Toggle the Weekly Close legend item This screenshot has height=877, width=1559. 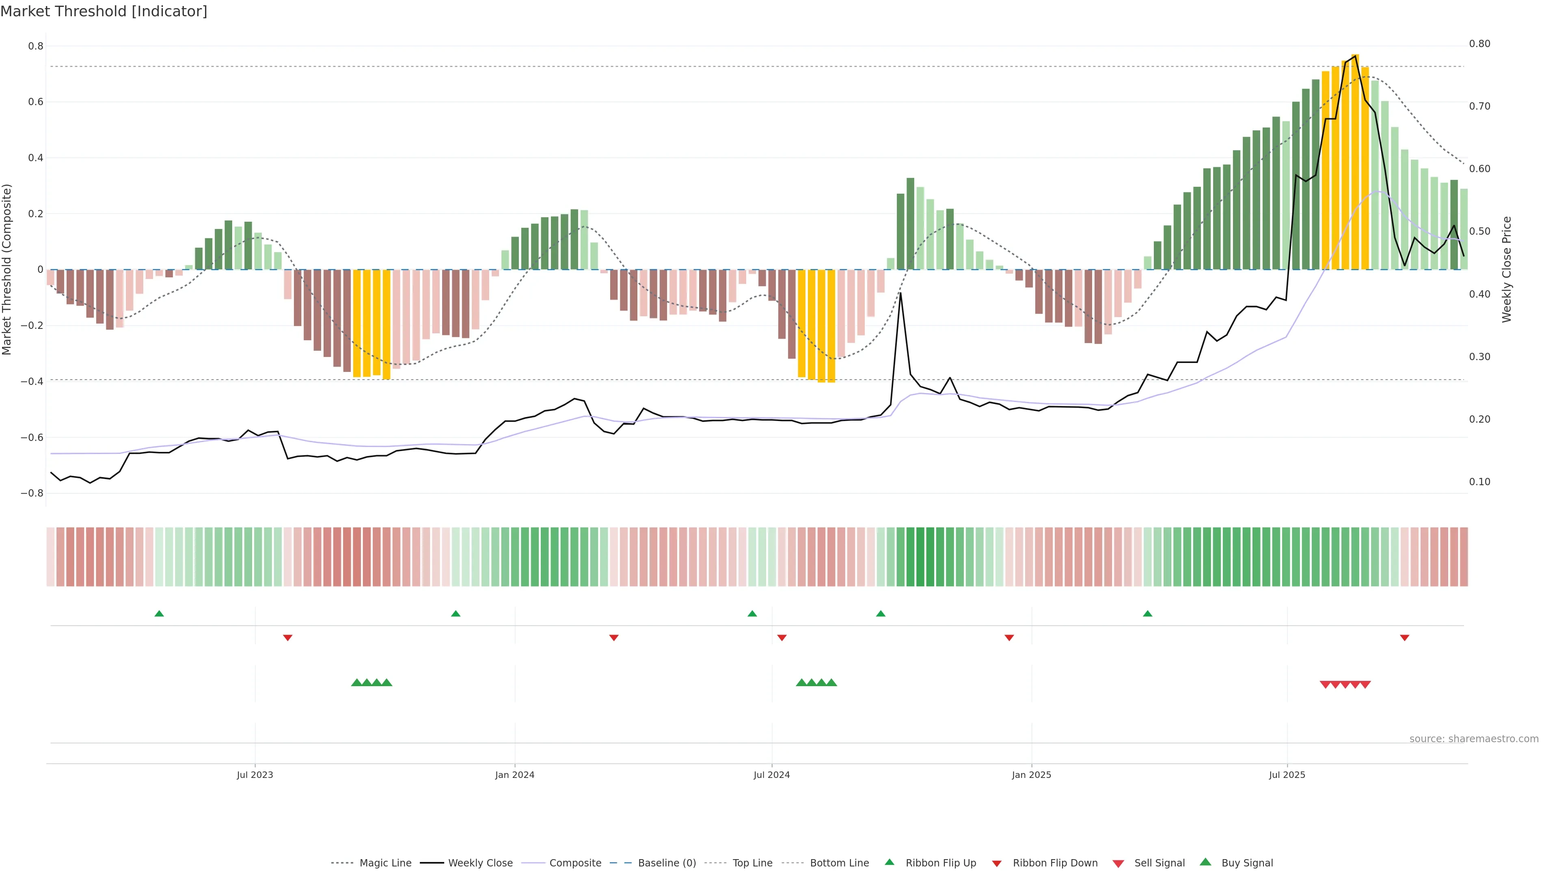click(x=480, y=863)
